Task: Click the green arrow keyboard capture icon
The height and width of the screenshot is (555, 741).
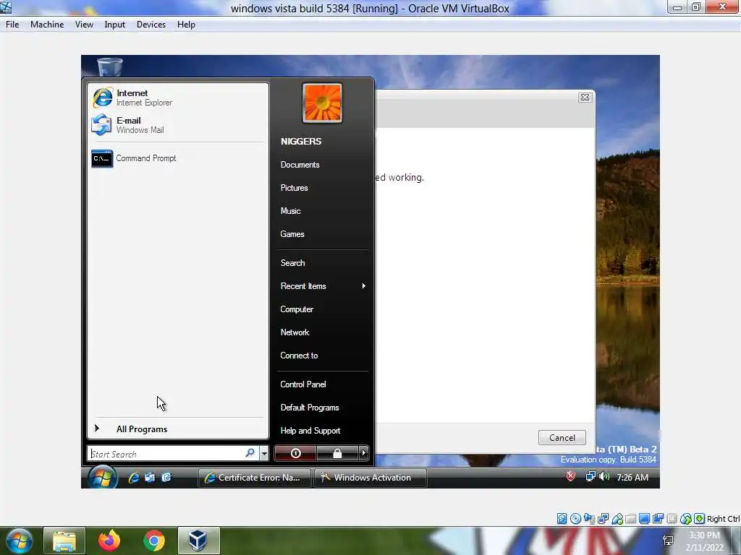Action: (x=700, y=519)
